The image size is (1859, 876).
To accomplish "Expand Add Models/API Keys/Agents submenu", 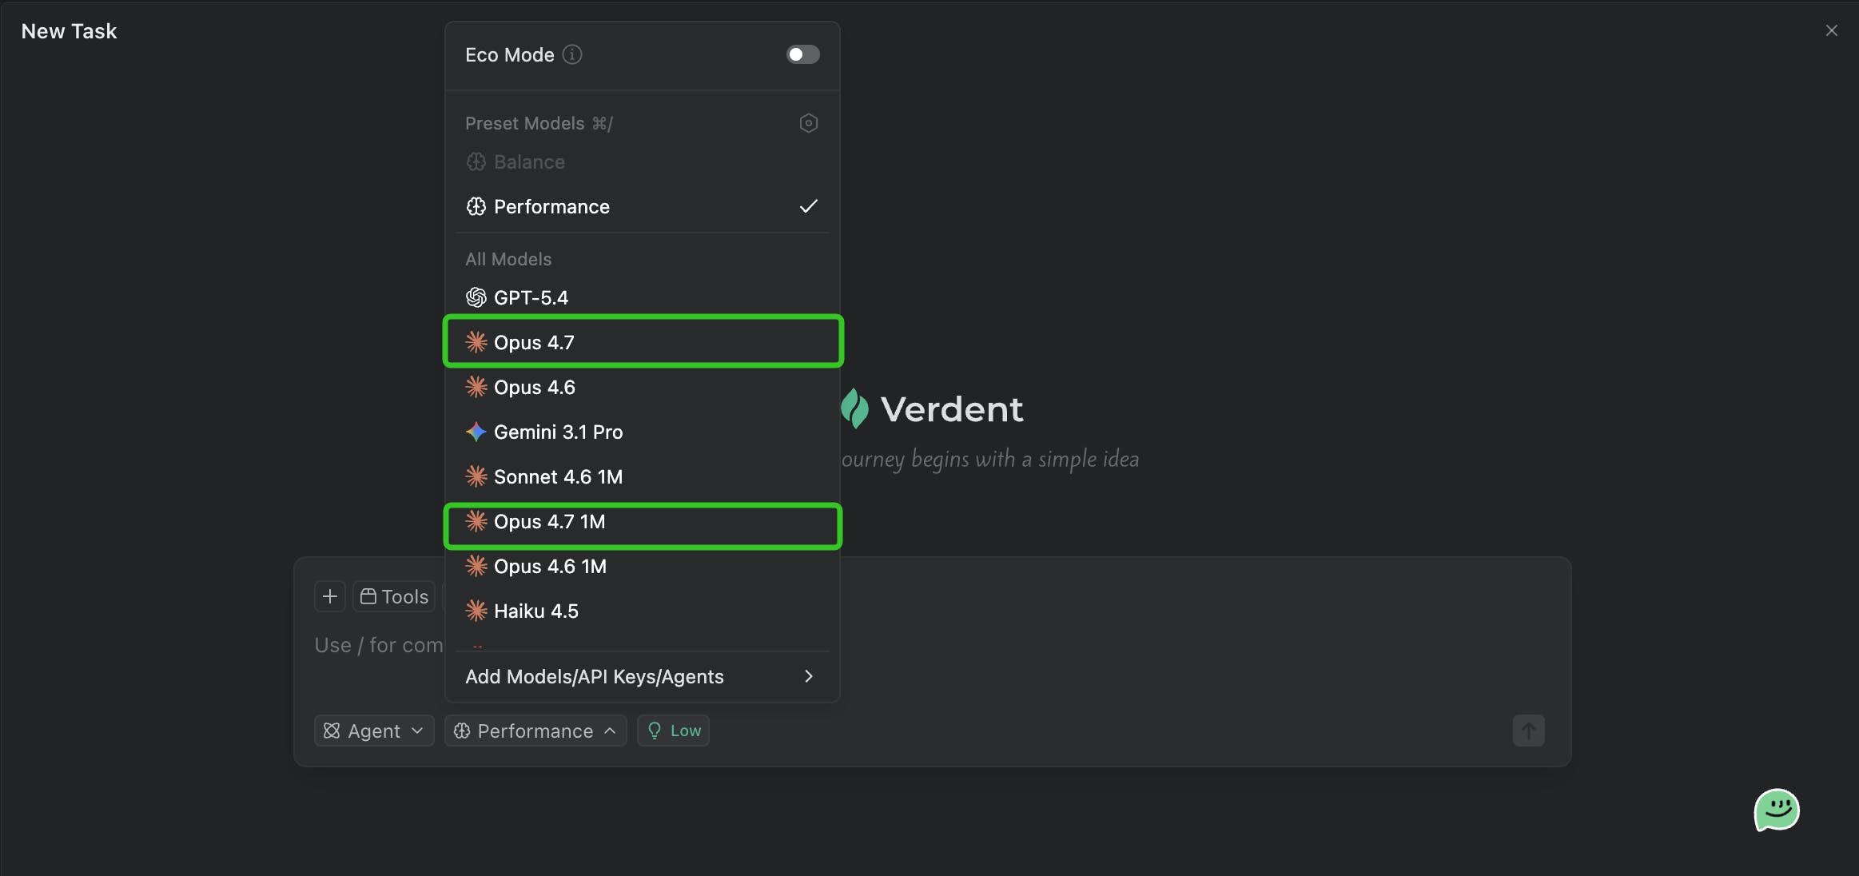I will (641, 676).
